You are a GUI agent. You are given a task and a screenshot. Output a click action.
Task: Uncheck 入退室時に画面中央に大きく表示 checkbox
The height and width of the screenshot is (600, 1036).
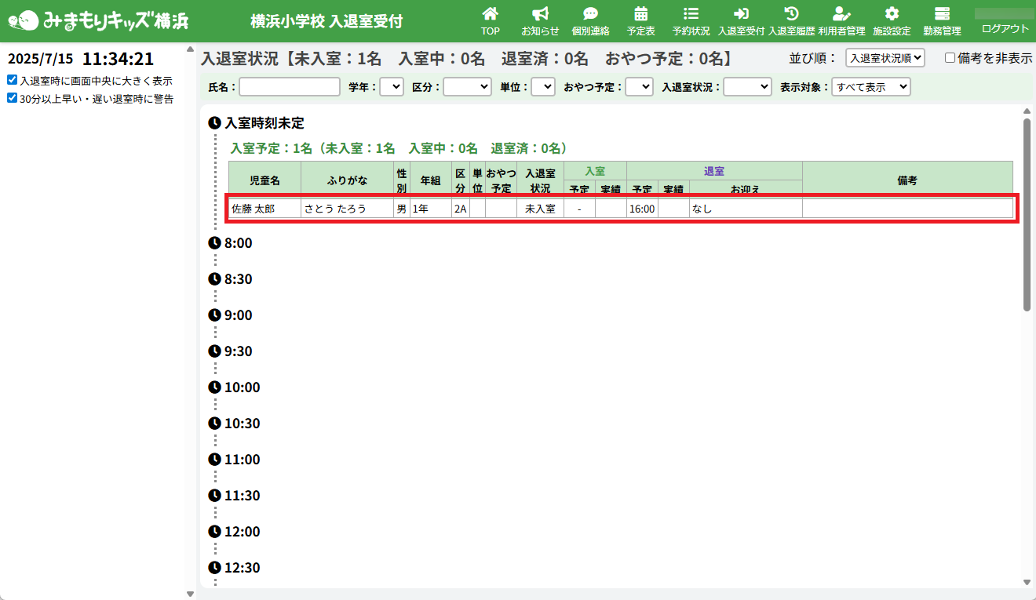(x=12, y=80)
